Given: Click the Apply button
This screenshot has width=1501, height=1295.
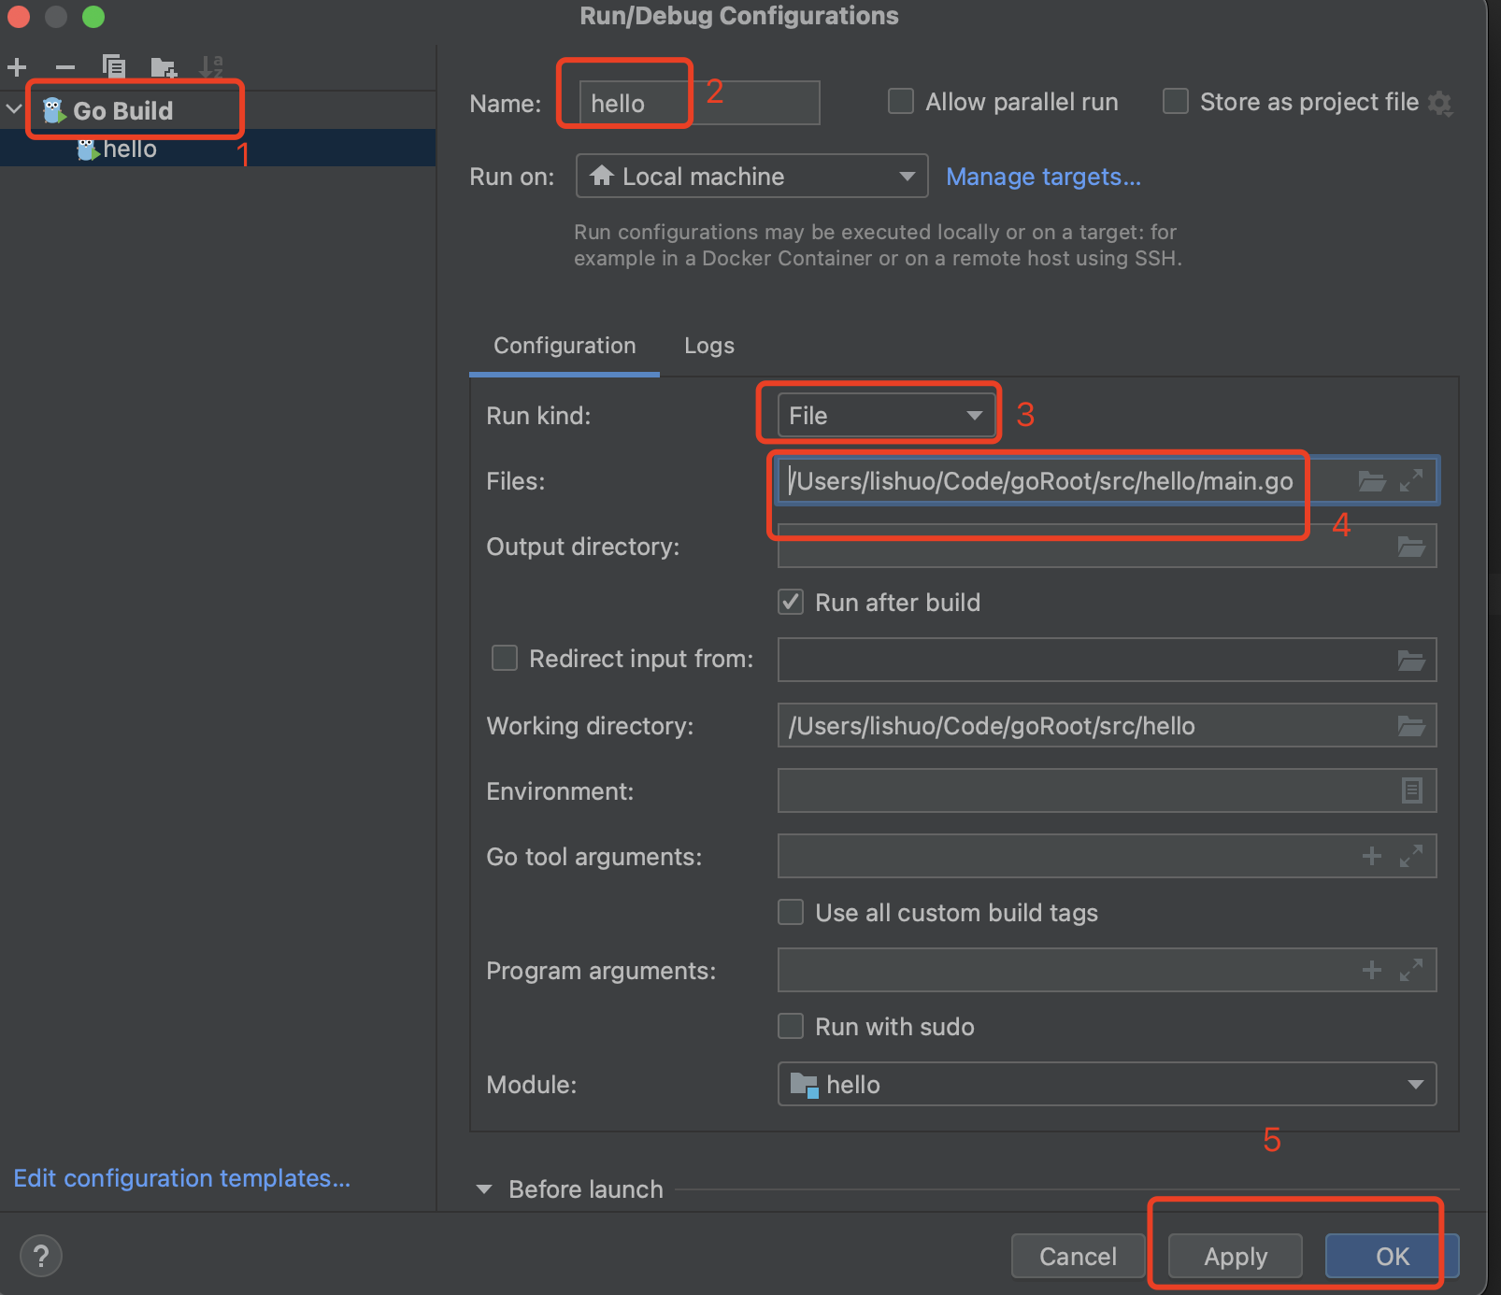Looking at the screenshot, I should tap(1236, 1256).
